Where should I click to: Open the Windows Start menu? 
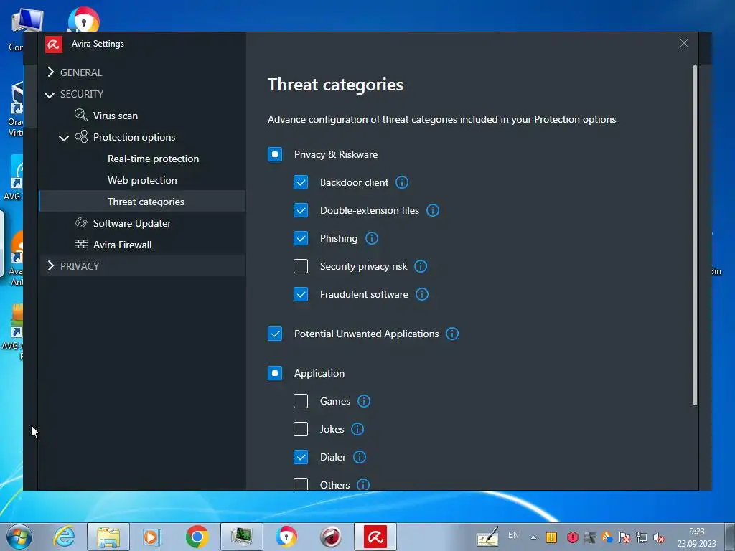click(19, 537)
